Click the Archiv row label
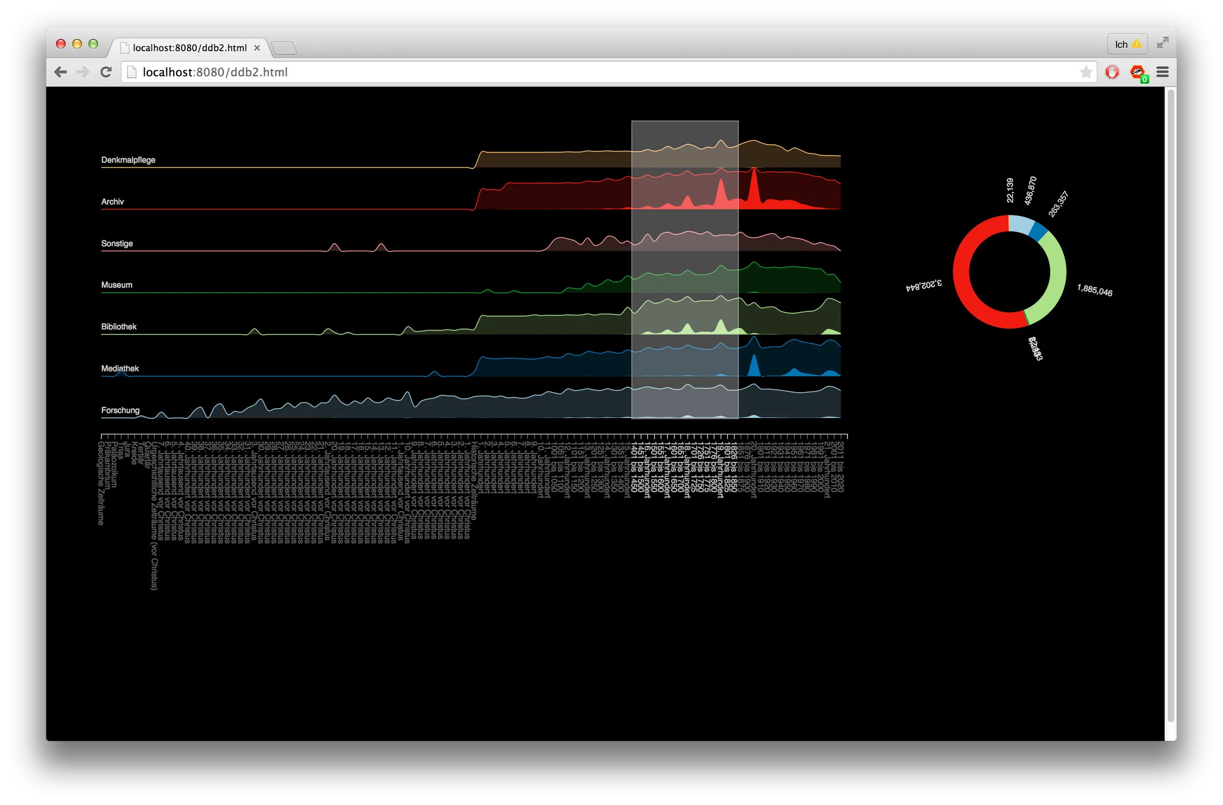 pos(113,202)
